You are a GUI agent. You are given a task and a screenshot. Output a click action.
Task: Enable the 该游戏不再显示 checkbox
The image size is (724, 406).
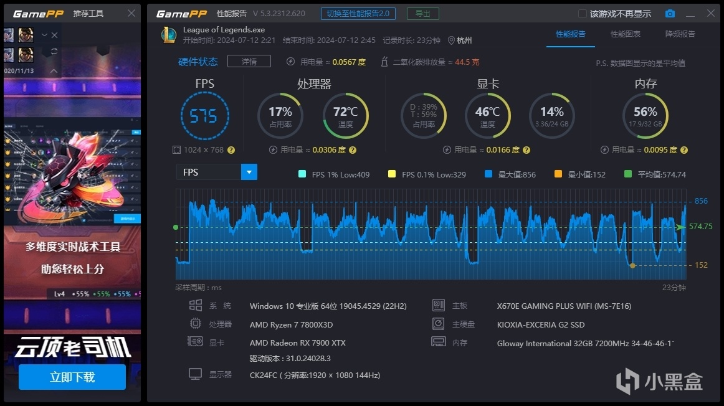click(x=582, y=14)
